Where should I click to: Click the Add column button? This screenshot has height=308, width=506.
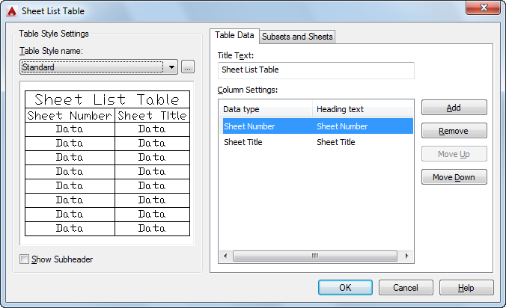click(x=454, y=108)
